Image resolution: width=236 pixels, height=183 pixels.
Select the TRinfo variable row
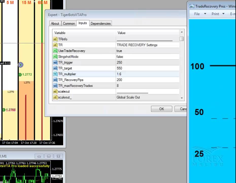[116, 39]
